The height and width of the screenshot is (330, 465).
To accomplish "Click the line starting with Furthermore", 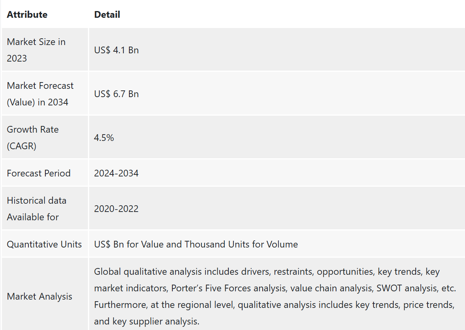I will [x=275, y=305].
